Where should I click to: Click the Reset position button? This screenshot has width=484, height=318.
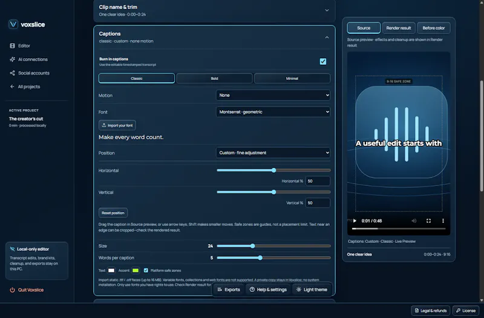113,213
